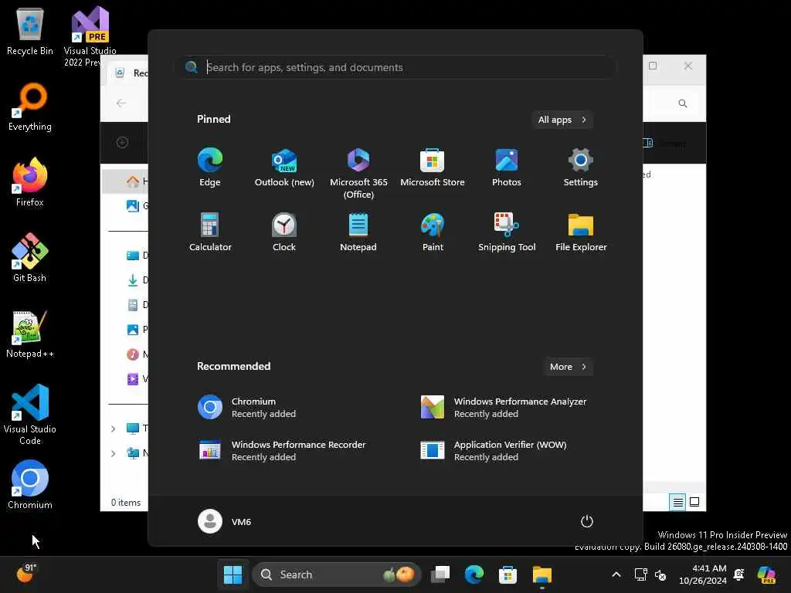The height and width of the screenshot is (593, 791).
Task: Click New button in Explorer toolbar
Action: [x=123, y=143]
